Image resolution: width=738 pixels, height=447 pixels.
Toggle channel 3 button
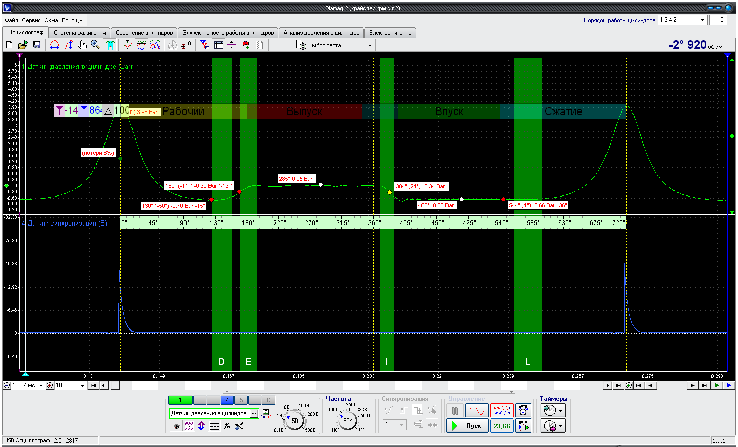[x=214, y=400]
